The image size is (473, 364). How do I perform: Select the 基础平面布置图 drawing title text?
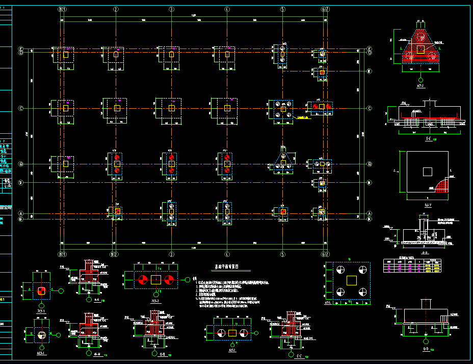pyautogui.click(x=226, y=266)
